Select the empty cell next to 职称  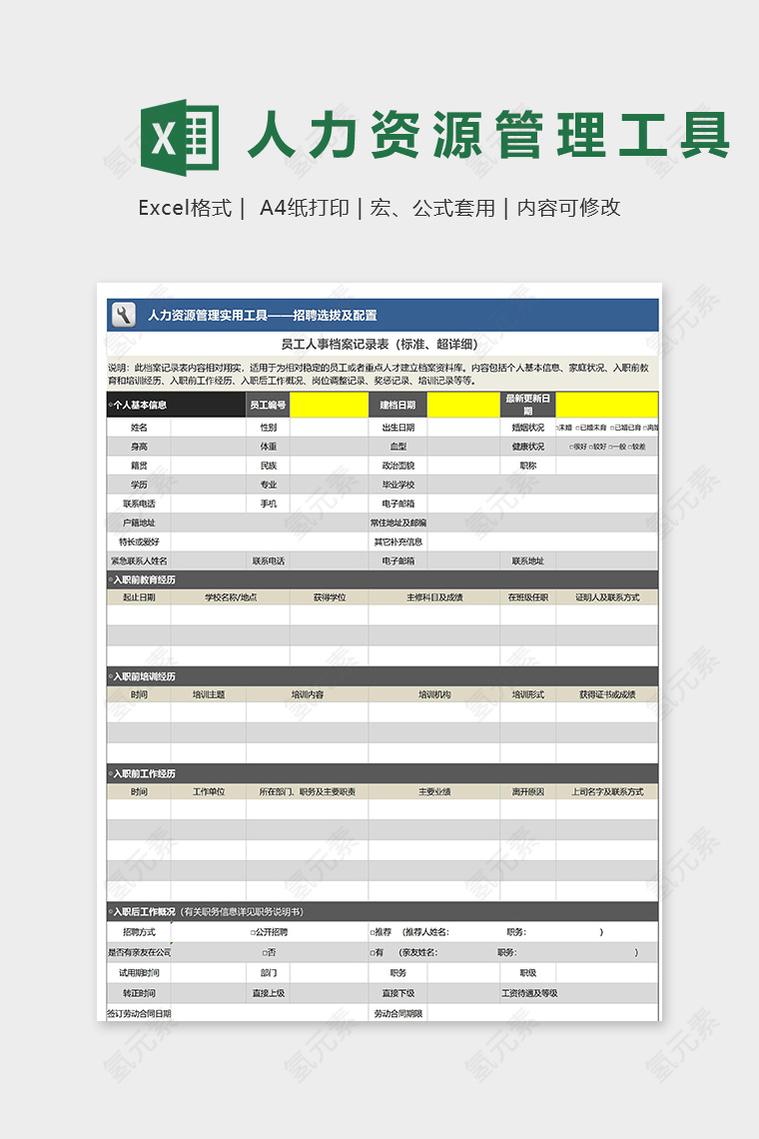point(607,466)
